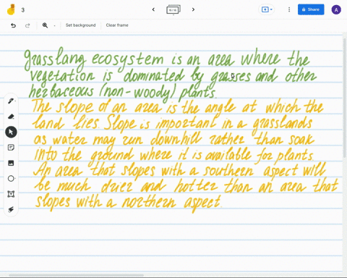Select the Eraser tool
The width and height of the screenshot is (347, 278).
(x=11, y=117)
